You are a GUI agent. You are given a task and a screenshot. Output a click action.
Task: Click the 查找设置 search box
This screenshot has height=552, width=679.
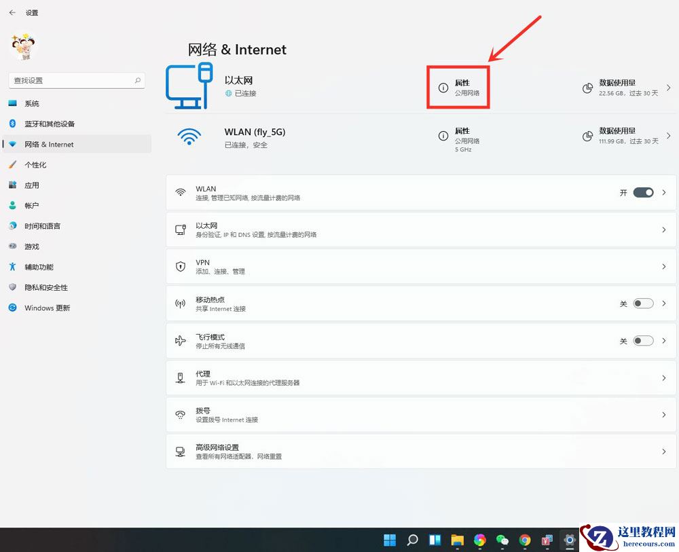[76, 80]
